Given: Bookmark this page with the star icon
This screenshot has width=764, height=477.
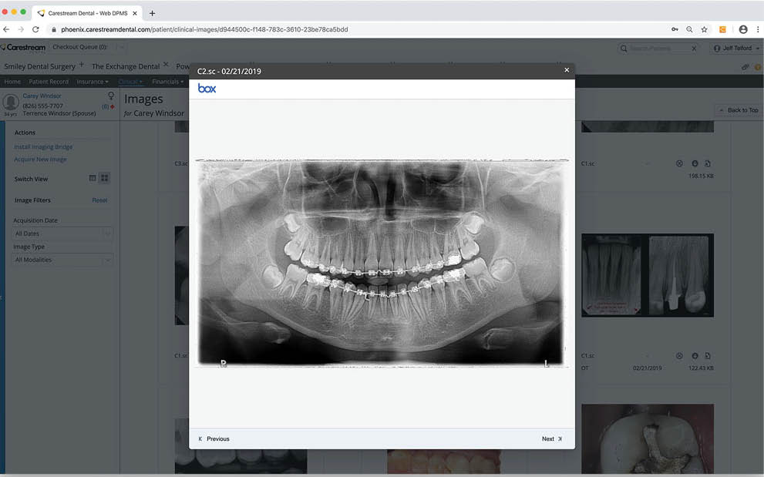Looking at the screenshot, I should tap(704, 29).
